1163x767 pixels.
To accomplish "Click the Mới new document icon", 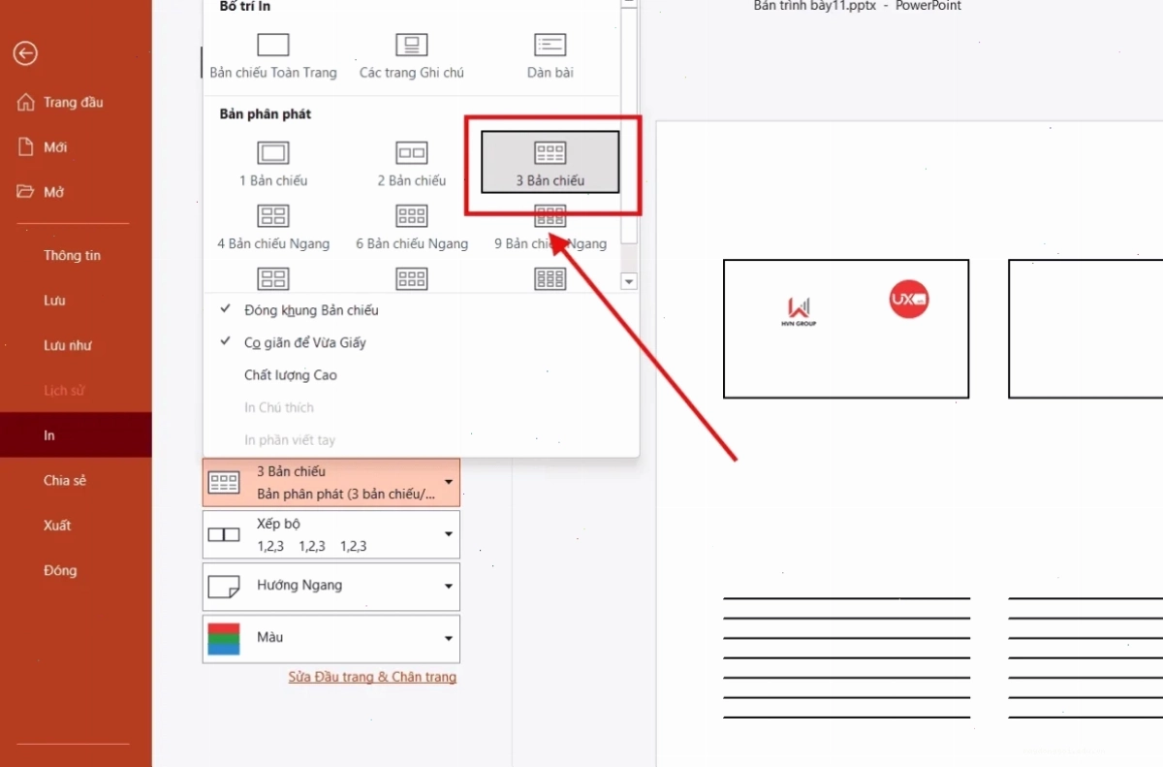I will click(26, 146).
